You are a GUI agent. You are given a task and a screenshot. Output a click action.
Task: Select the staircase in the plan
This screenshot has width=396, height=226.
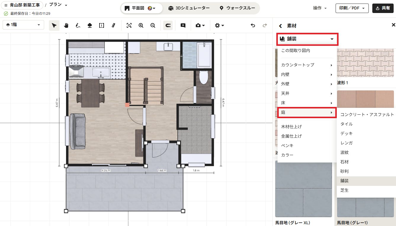tap(146, 86)
